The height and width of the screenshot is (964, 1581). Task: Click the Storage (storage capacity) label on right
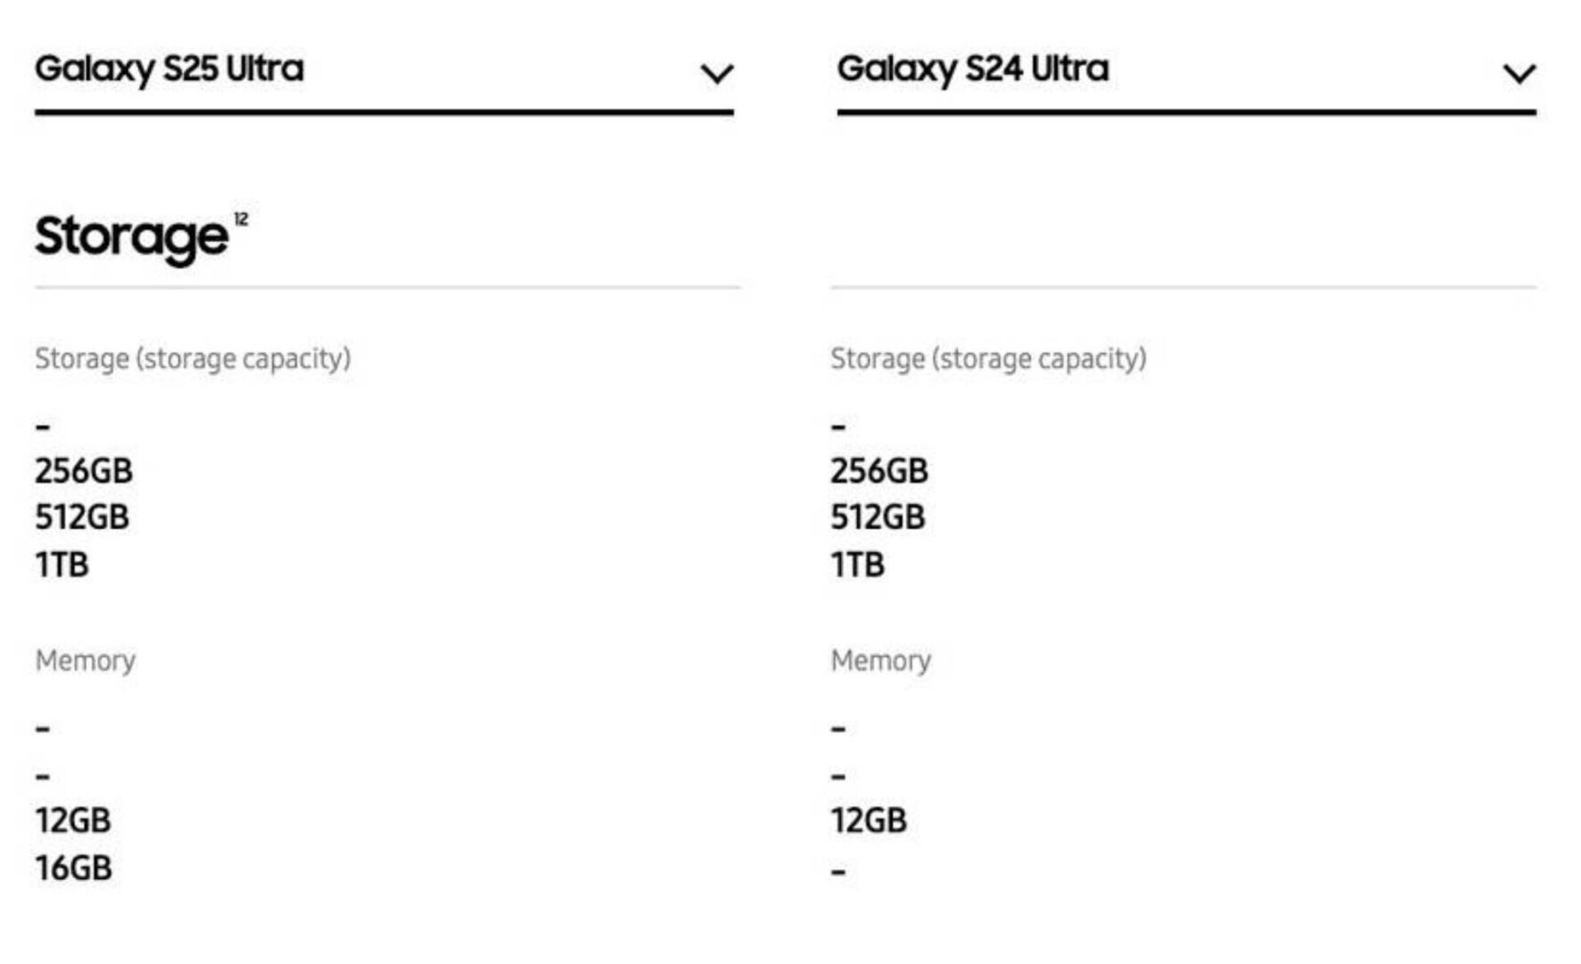[988, 359]
